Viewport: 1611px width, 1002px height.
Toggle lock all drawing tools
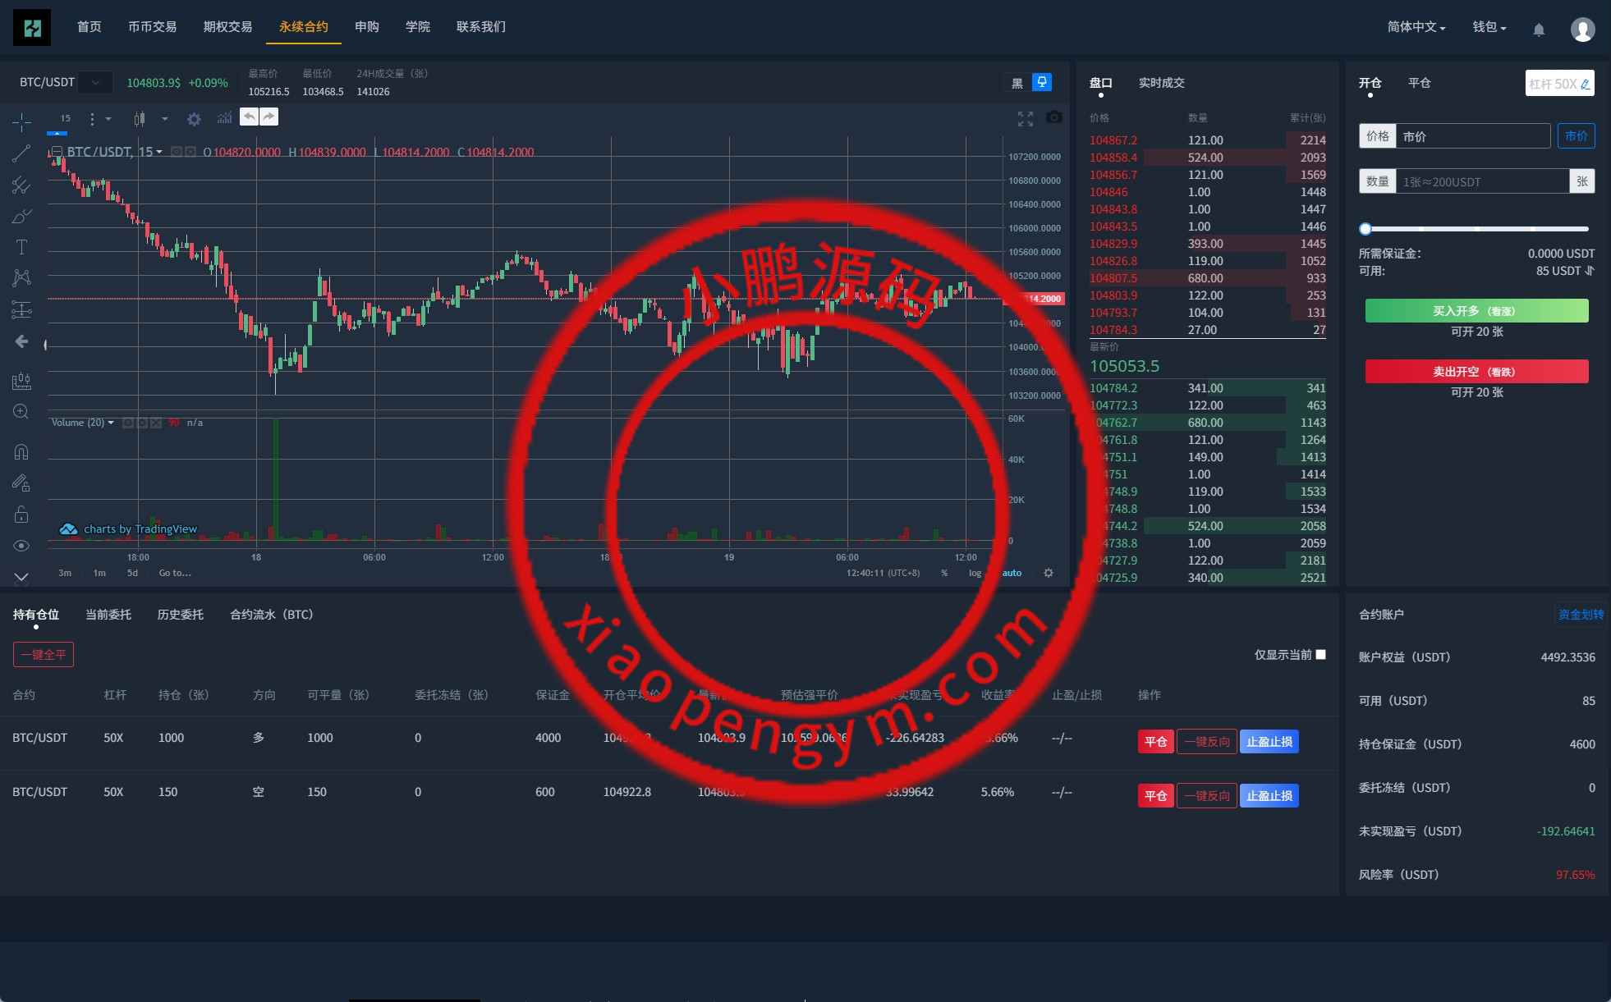(21, 514)
